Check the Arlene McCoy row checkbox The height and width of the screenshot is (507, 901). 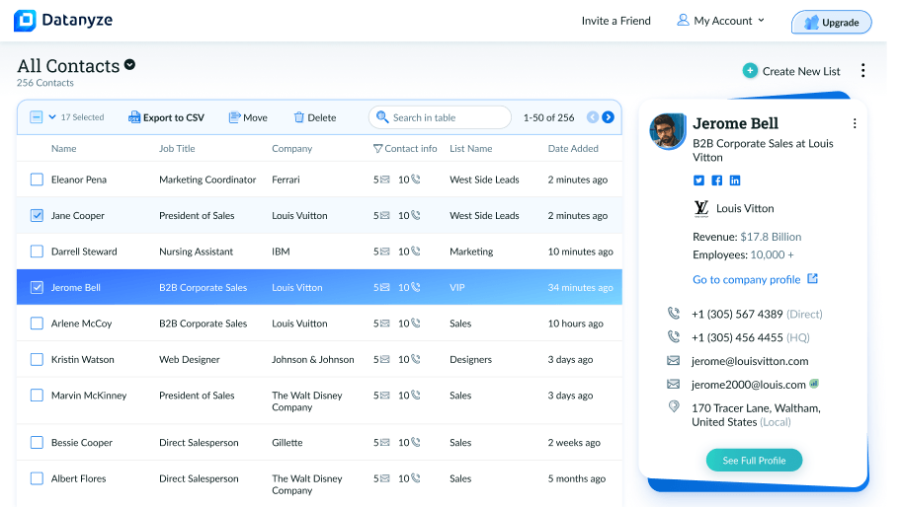pyautogui.click(x=37, y=324)
